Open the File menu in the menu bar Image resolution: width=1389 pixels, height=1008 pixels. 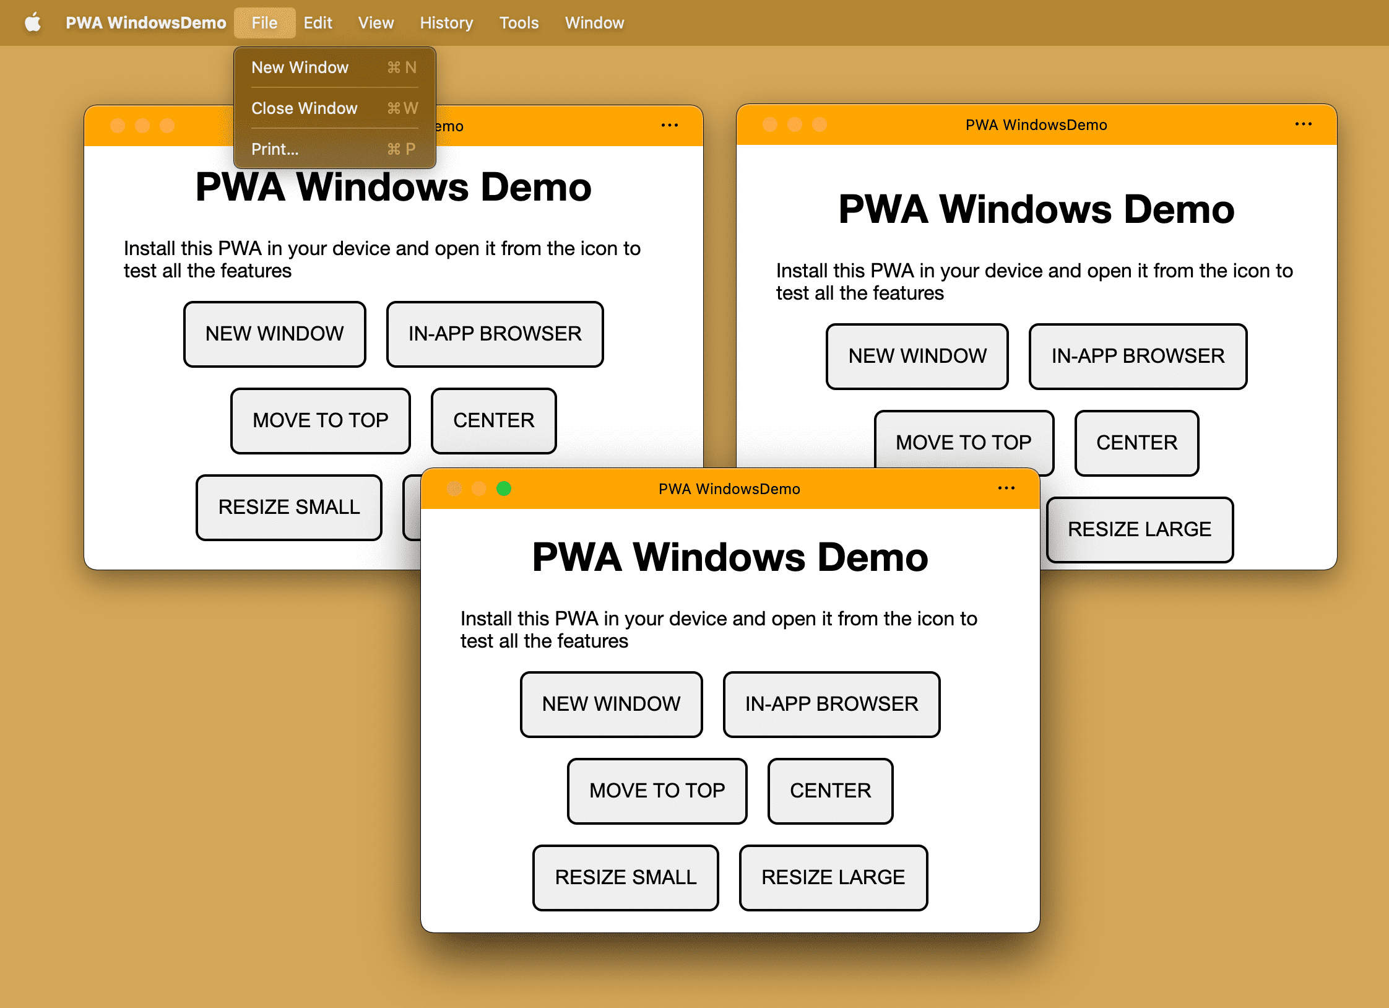[x=264, y=23]
